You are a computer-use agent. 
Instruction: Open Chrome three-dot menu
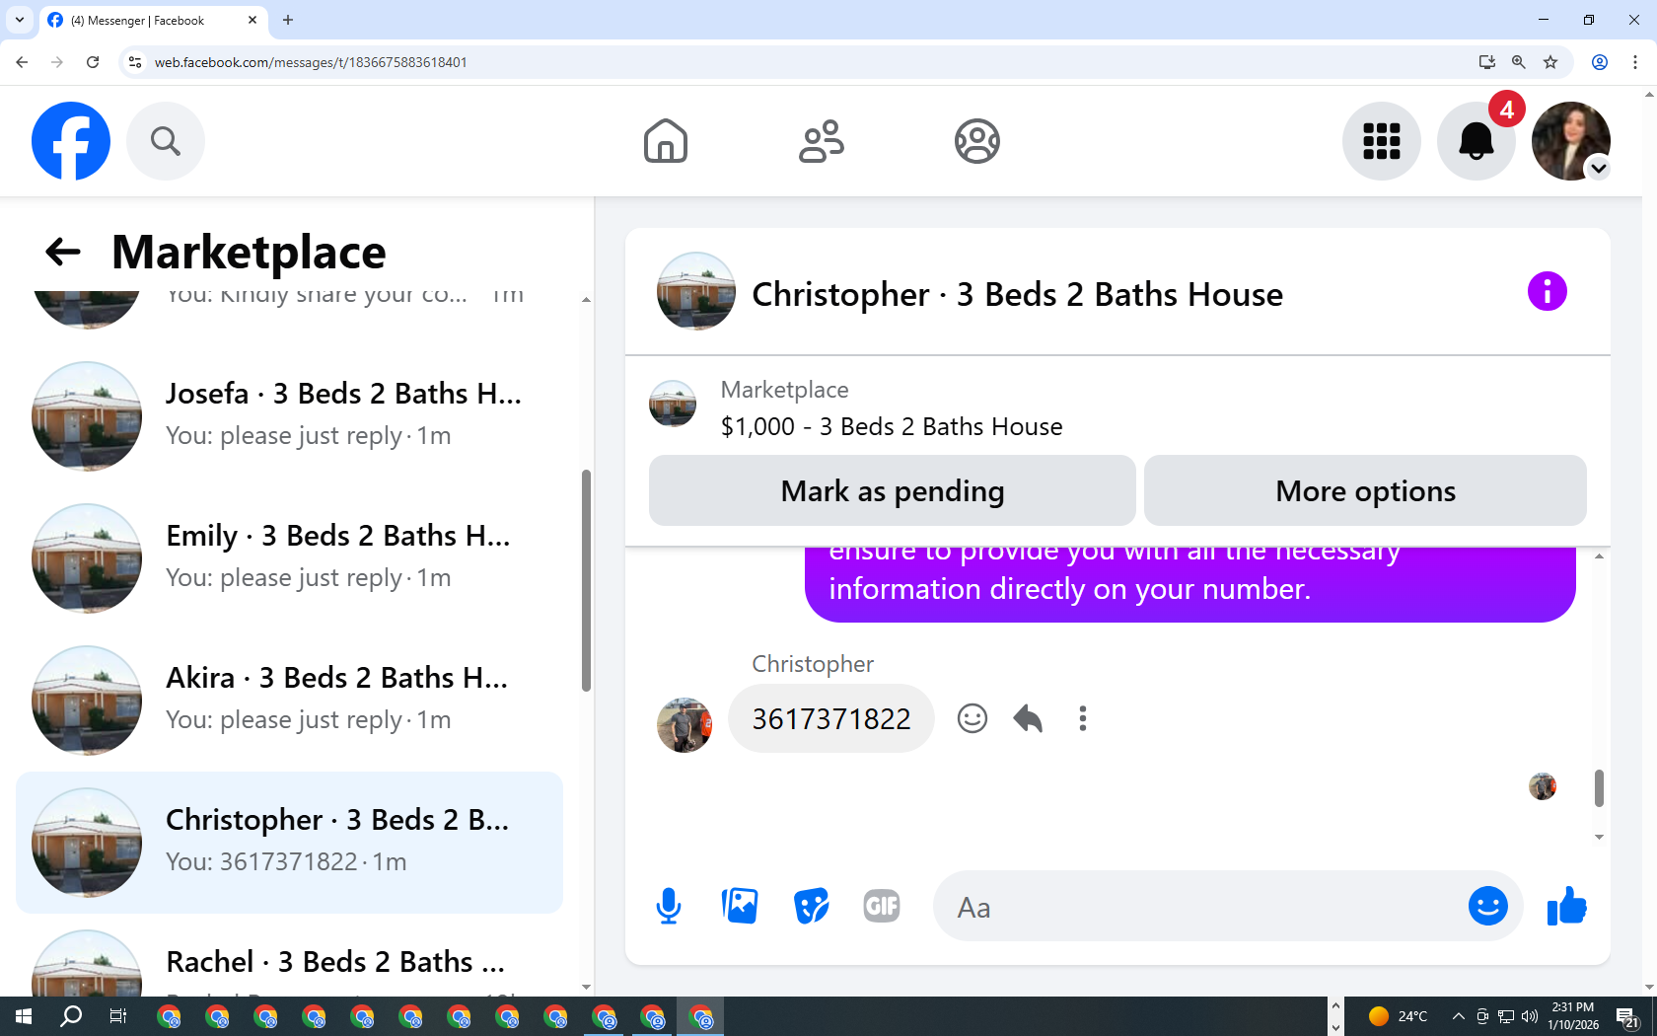coord(1635,62)
